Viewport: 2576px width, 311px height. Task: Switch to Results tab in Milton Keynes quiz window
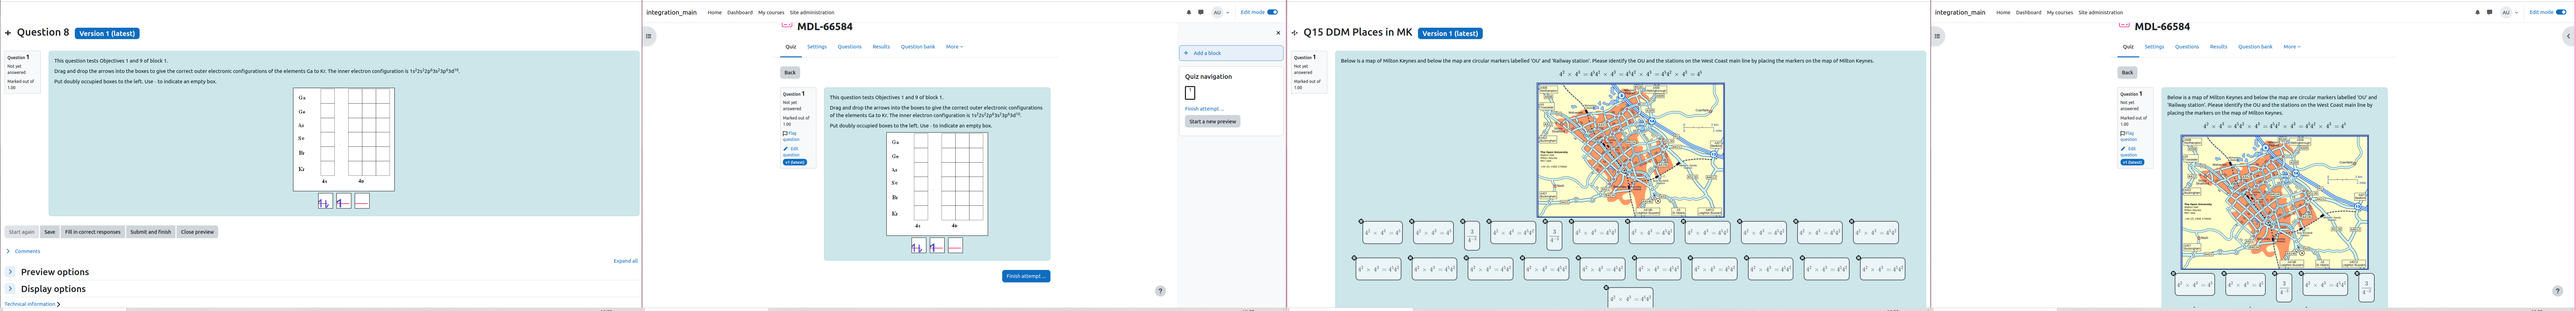pyautogui.click(x=2218, y=47)
